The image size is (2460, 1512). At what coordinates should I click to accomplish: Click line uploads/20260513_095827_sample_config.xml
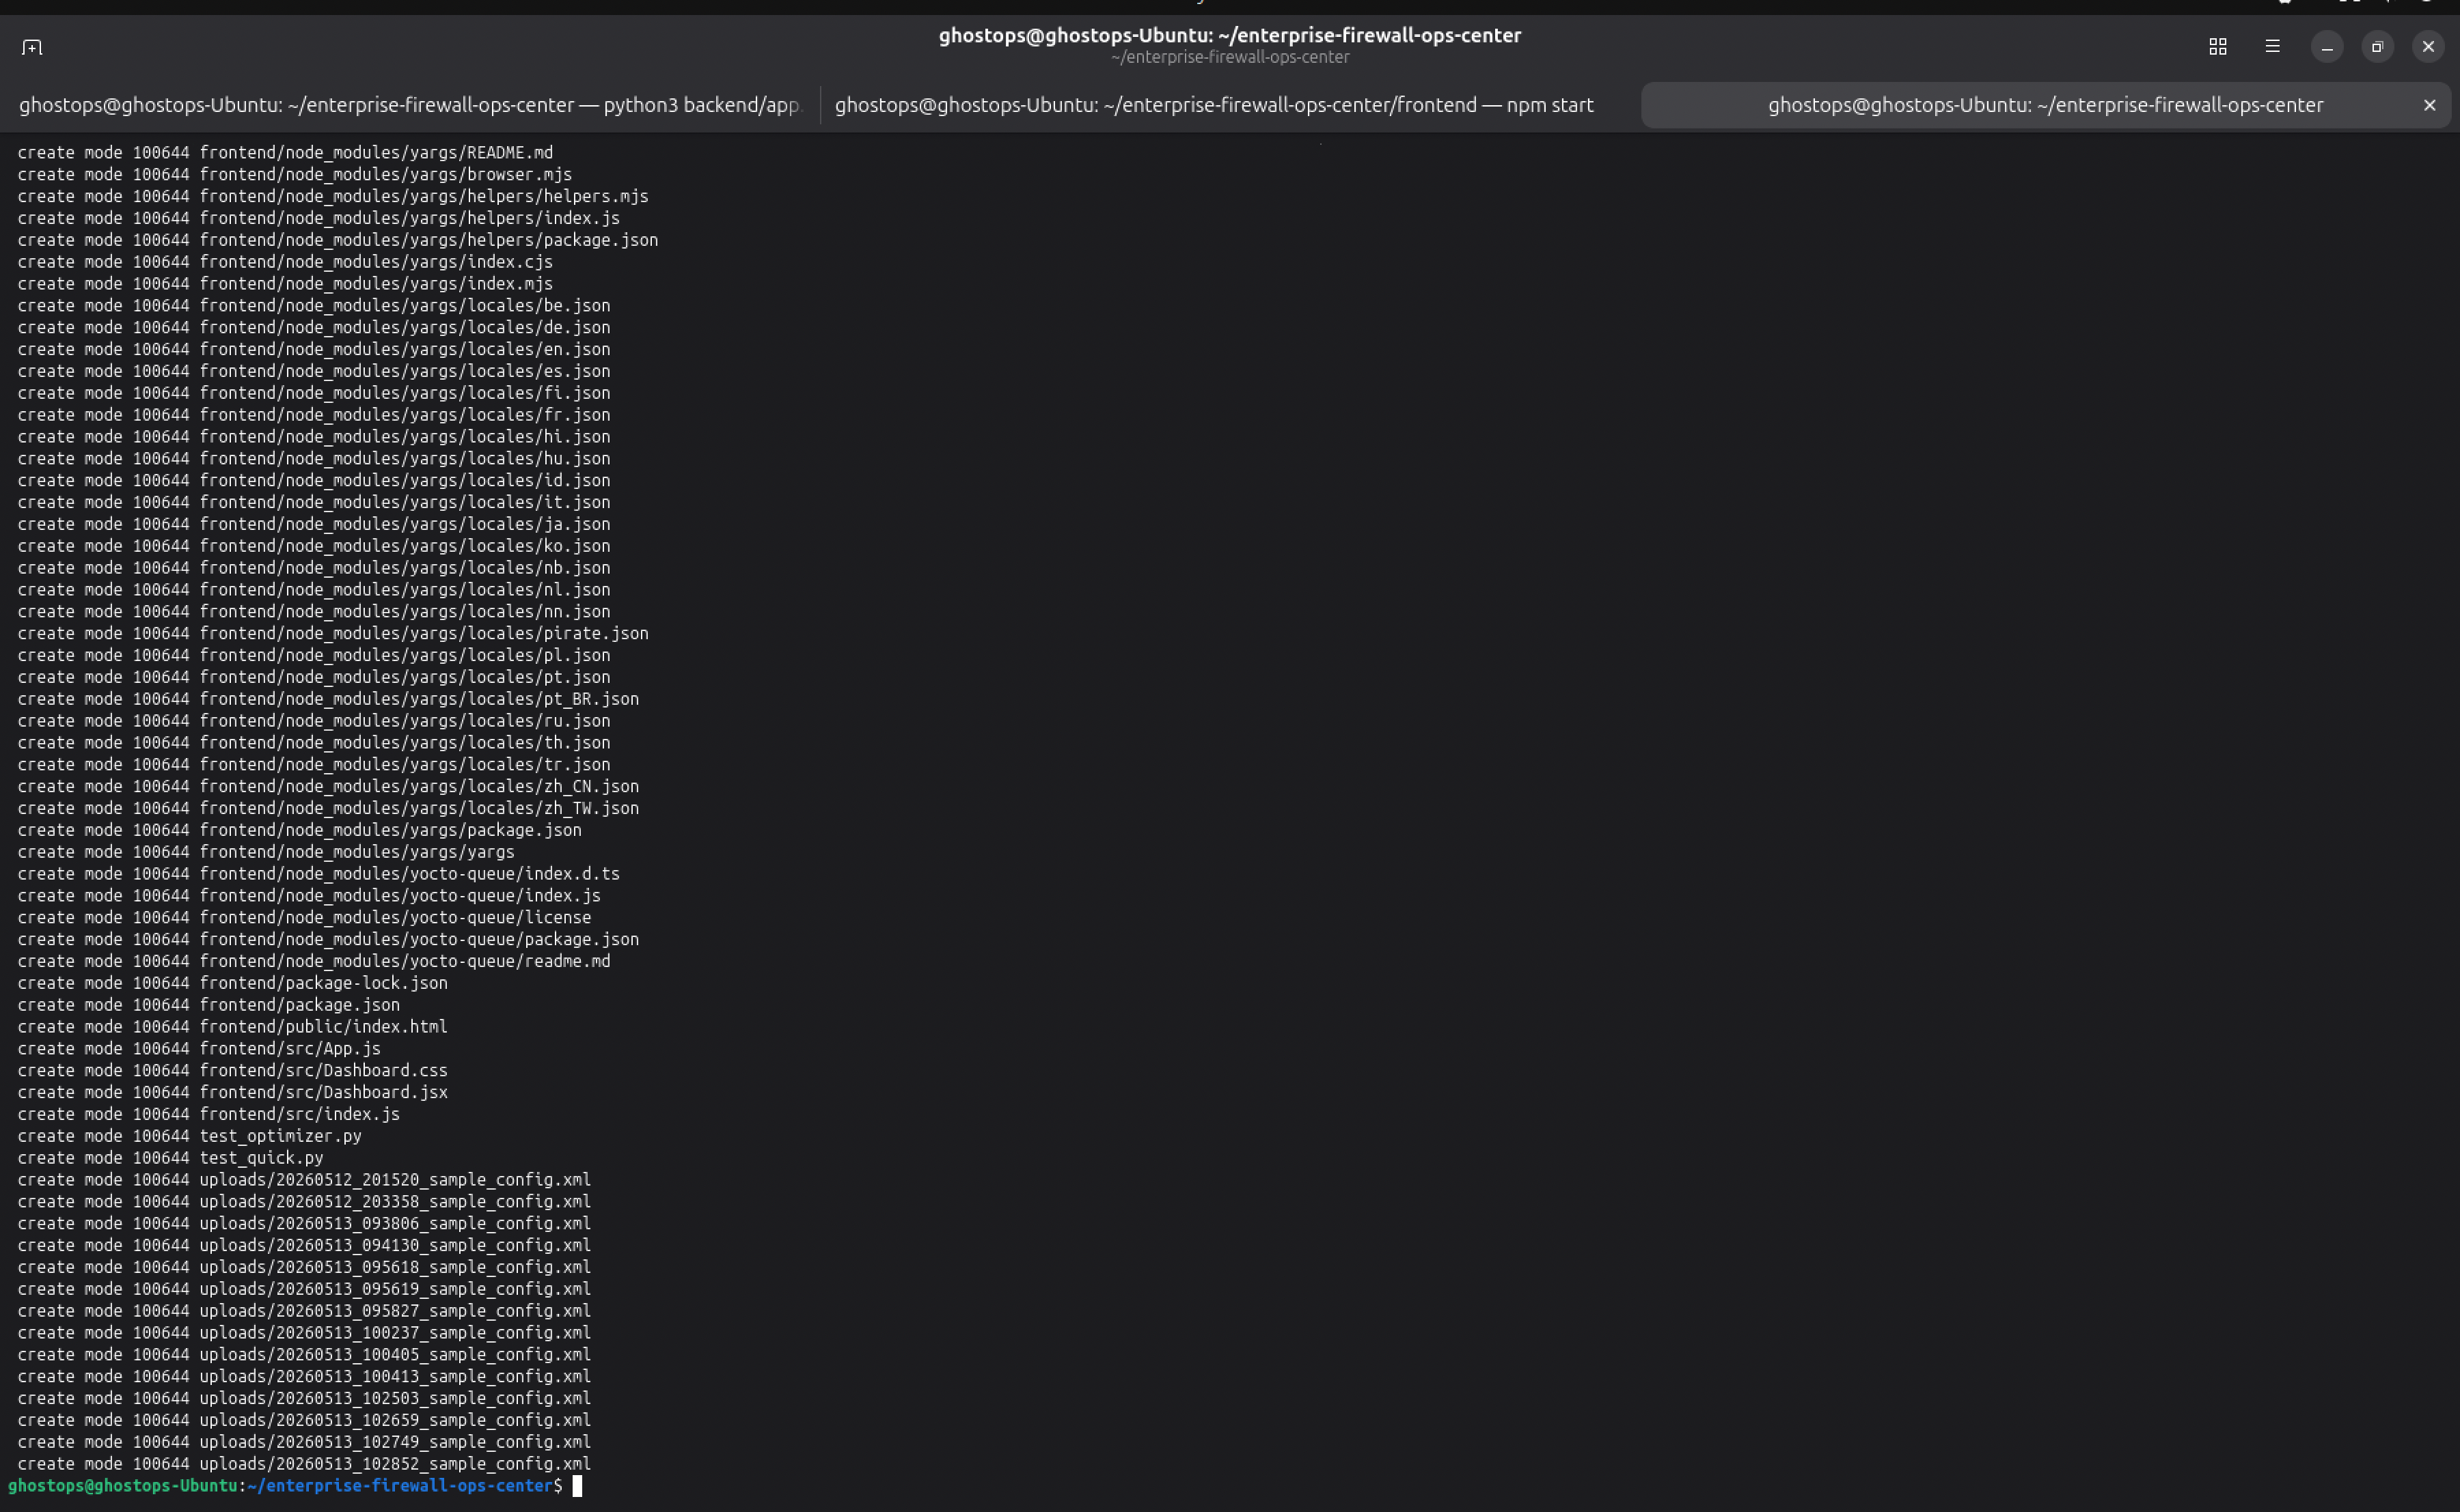304,1311
